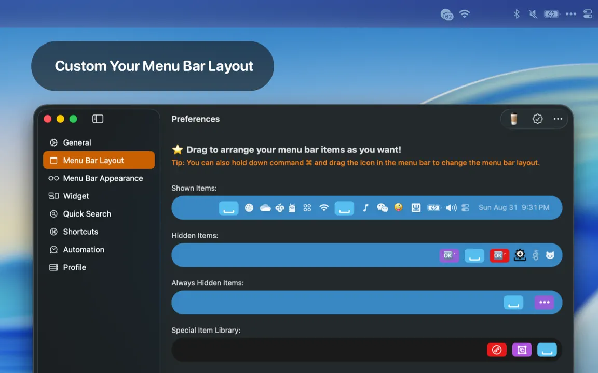Select the blue spacer in Special Item Library
598x373 pixels.
547,350
